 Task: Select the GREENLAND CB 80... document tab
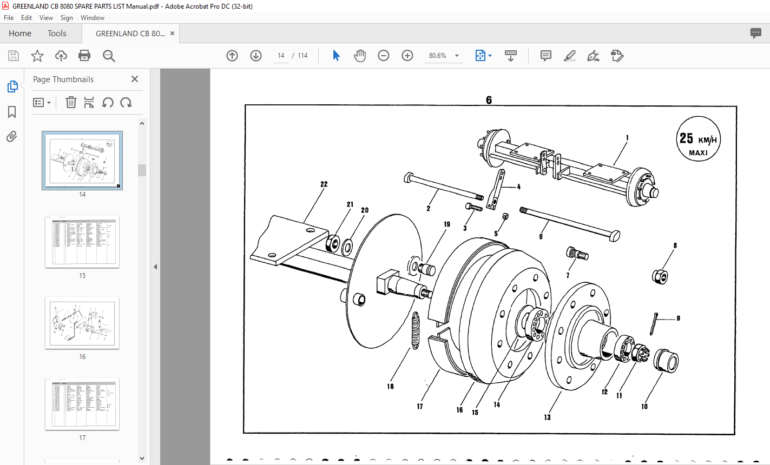point(130,34)
